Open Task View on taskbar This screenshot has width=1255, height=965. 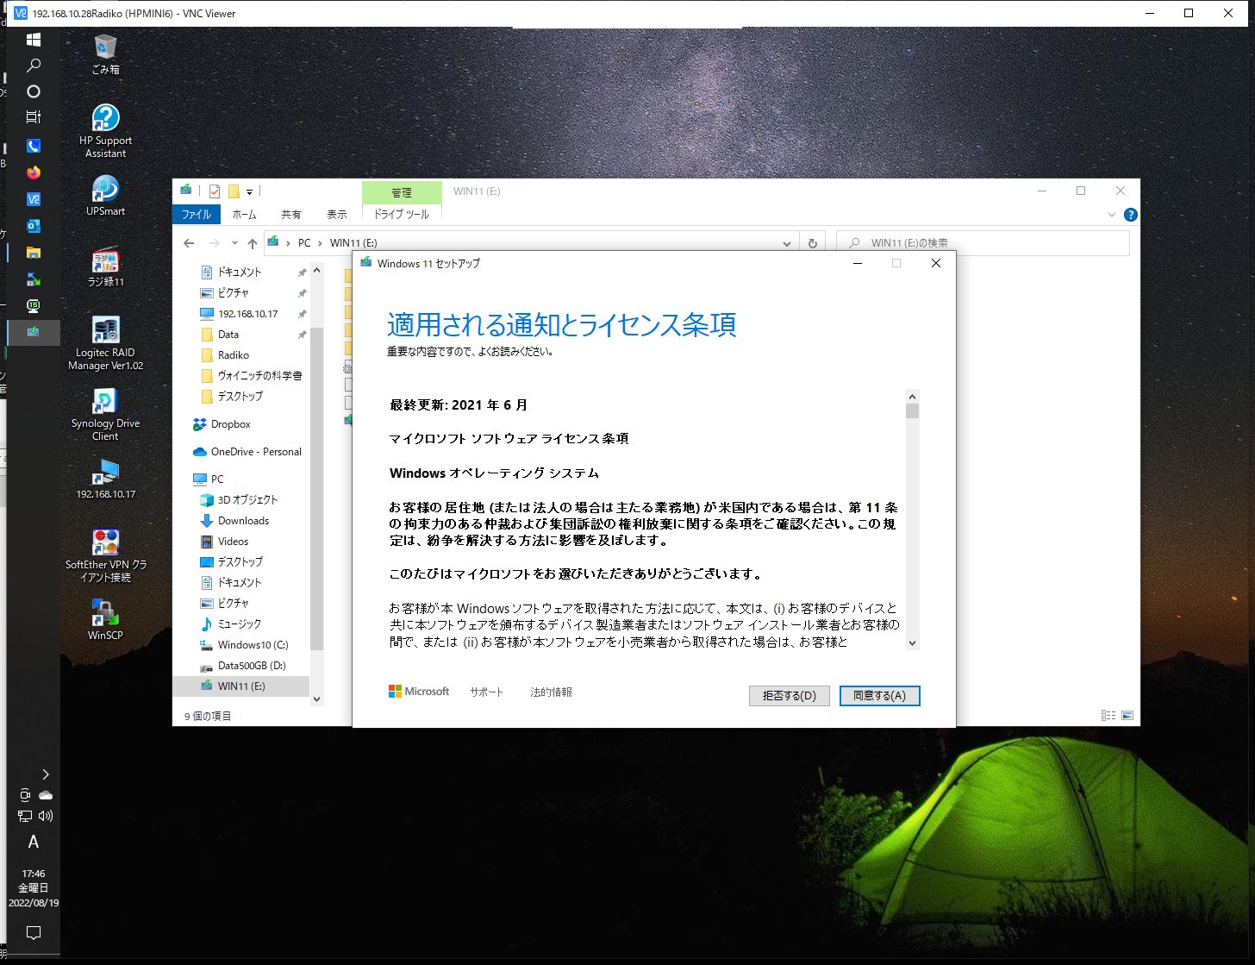[34, 117]
